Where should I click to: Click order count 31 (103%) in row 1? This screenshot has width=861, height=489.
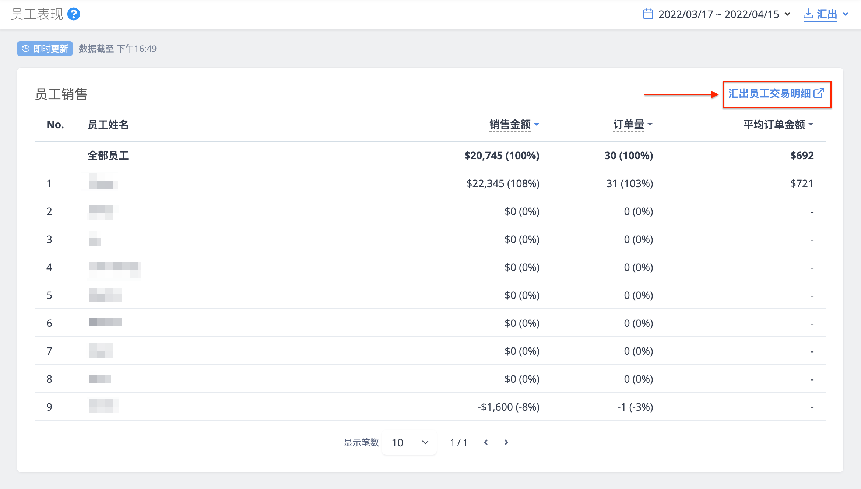[x=629, y=183]
